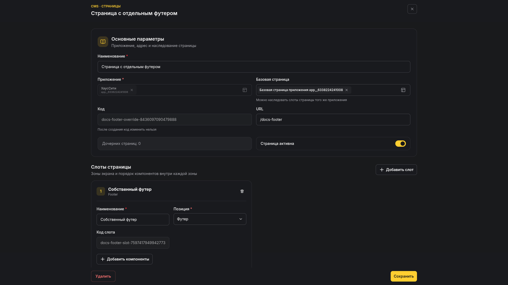Click the Удалить button
508x285 pixels.
click(x=103, y=276)
